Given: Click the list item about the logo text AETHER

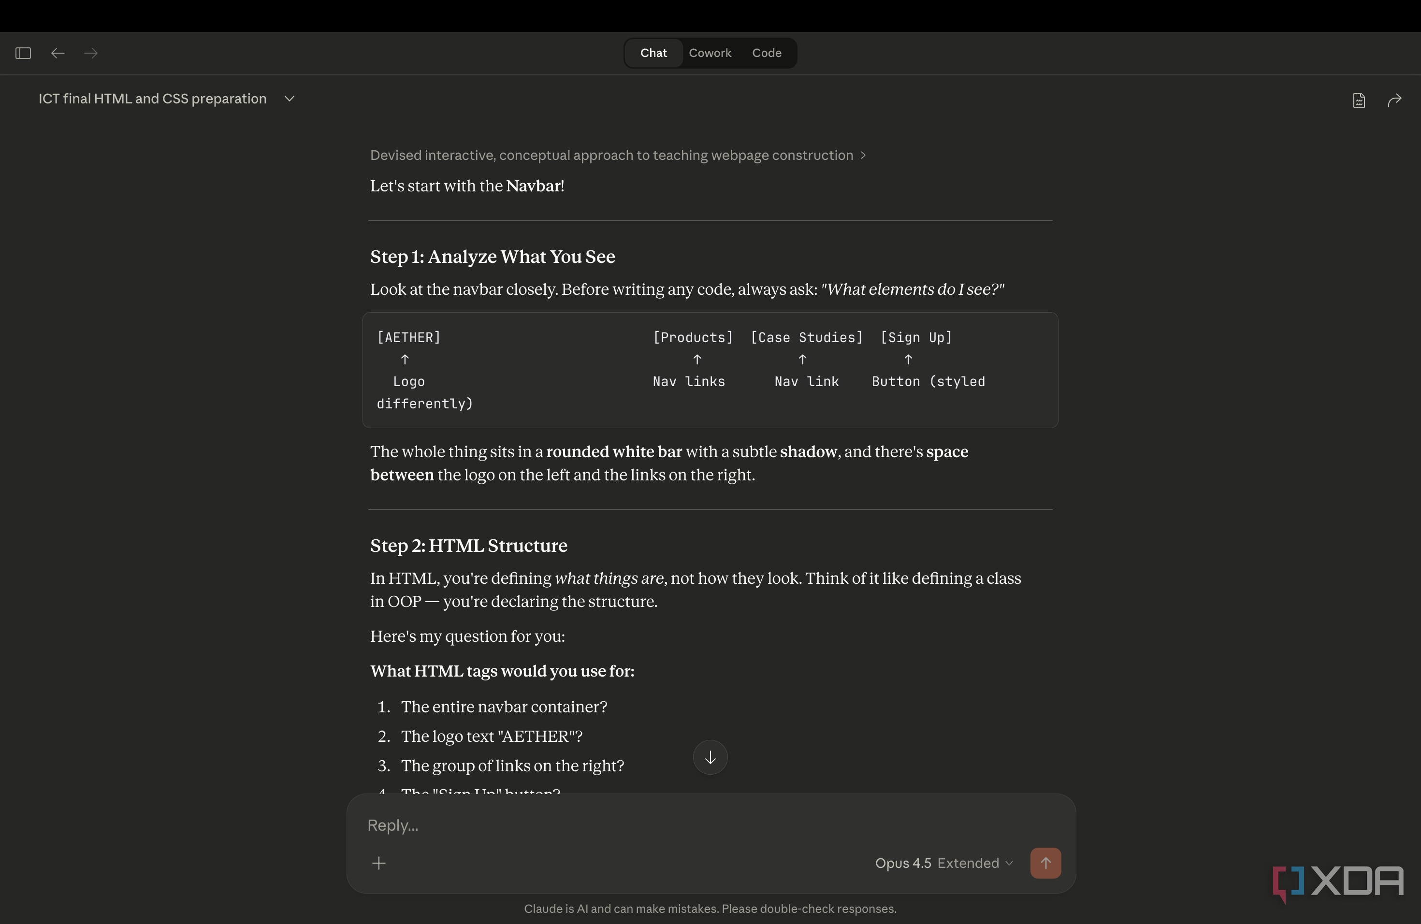Looking at the screenshot, I should 492,736.
